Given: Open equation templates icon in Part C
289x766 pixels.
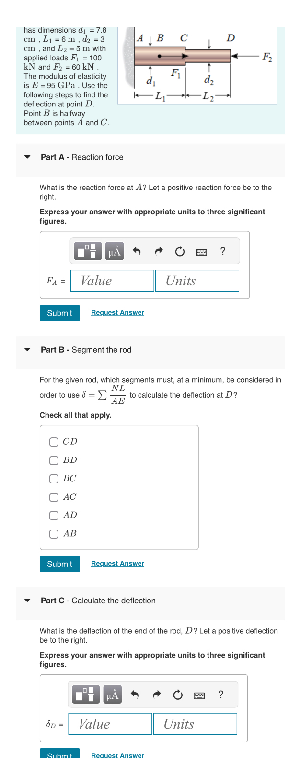Looking at the screenshot, I should click(x=85, y=694).
